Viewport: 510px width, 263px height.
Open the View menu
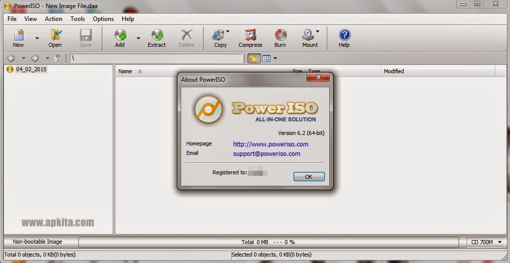tap(30, 19)
